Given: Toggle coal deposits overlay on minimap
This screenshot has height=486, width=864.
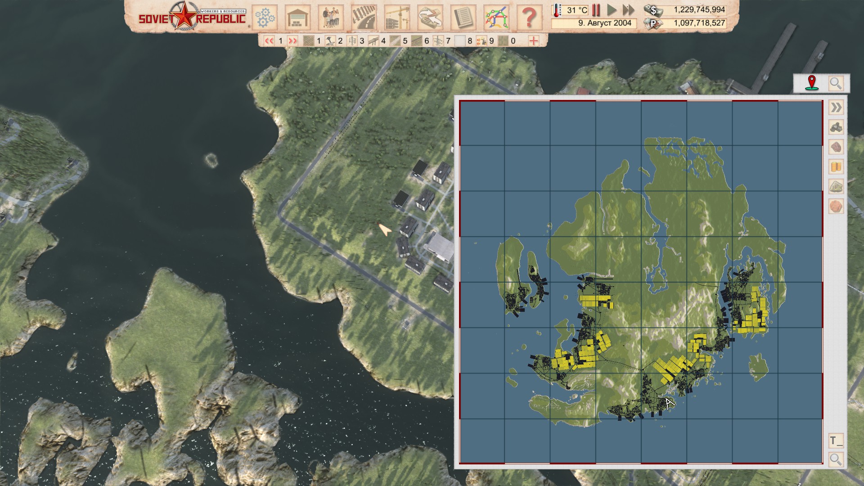Looking at the screenshot, I should (836, 127).
